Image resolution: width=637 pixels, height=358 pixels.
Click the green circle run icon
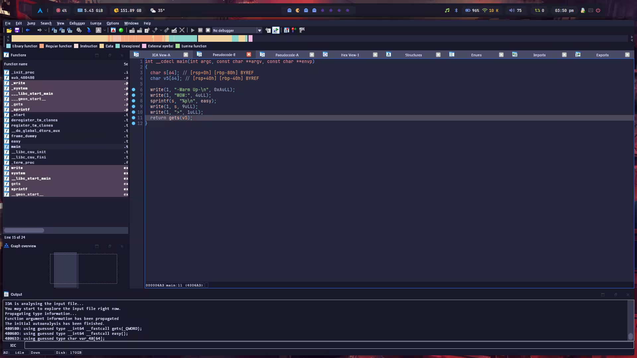[121, 30]
